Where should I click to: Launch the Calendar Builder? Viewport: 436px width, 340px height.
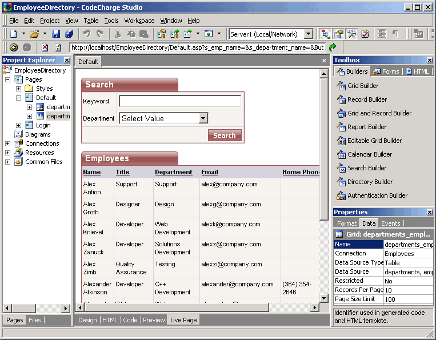click(369, 154)
